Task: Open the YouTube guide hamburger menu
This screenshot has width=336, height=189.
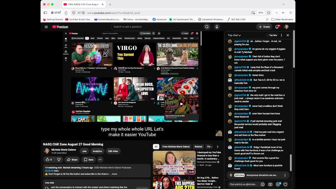Action: click(x=46, y=27)
